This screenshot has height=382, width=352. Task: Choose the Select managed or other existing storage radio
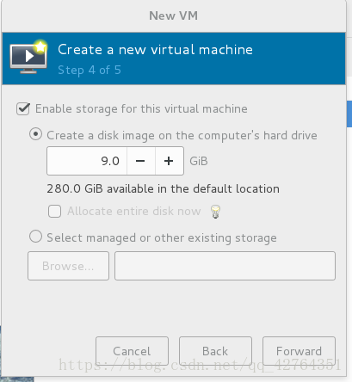(35, 237)
